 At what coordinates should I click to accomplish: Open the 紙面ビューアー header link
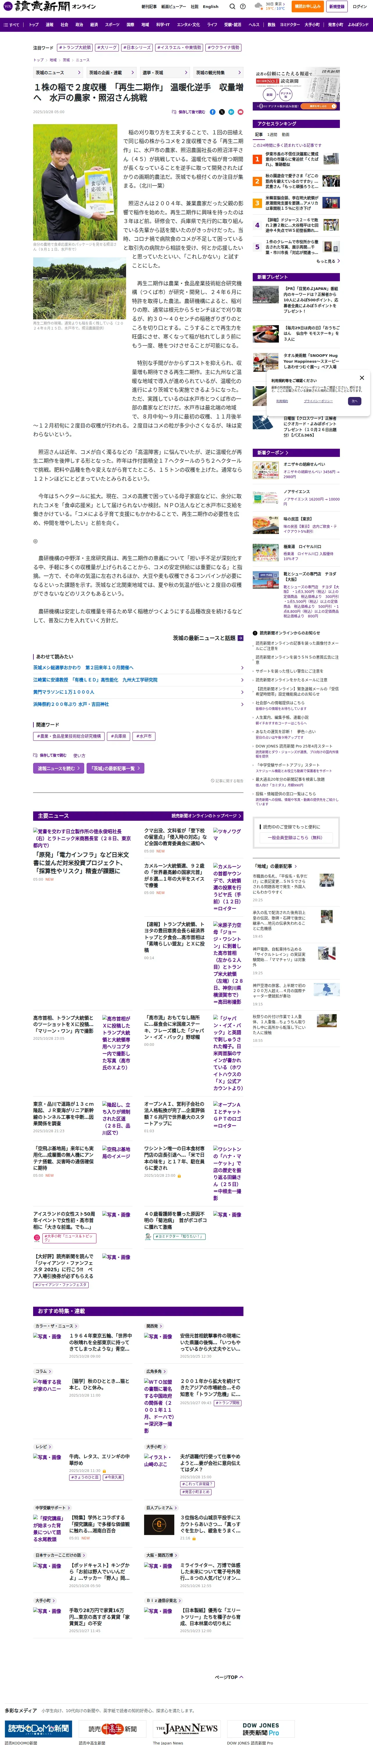pyautogui.click(x=173, y=7)
